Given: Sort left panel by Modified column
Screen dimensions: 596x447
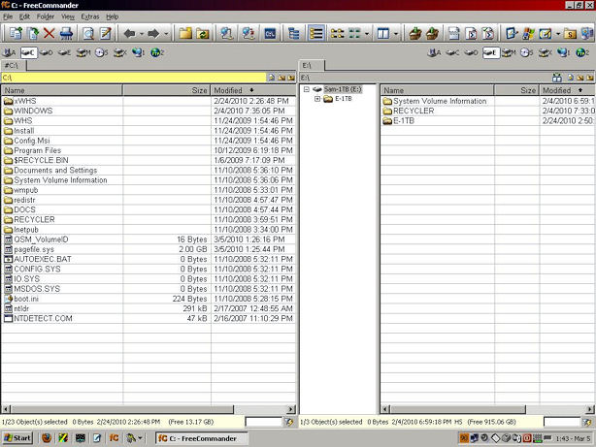Looking at the screenshot, I should point(252,90).
